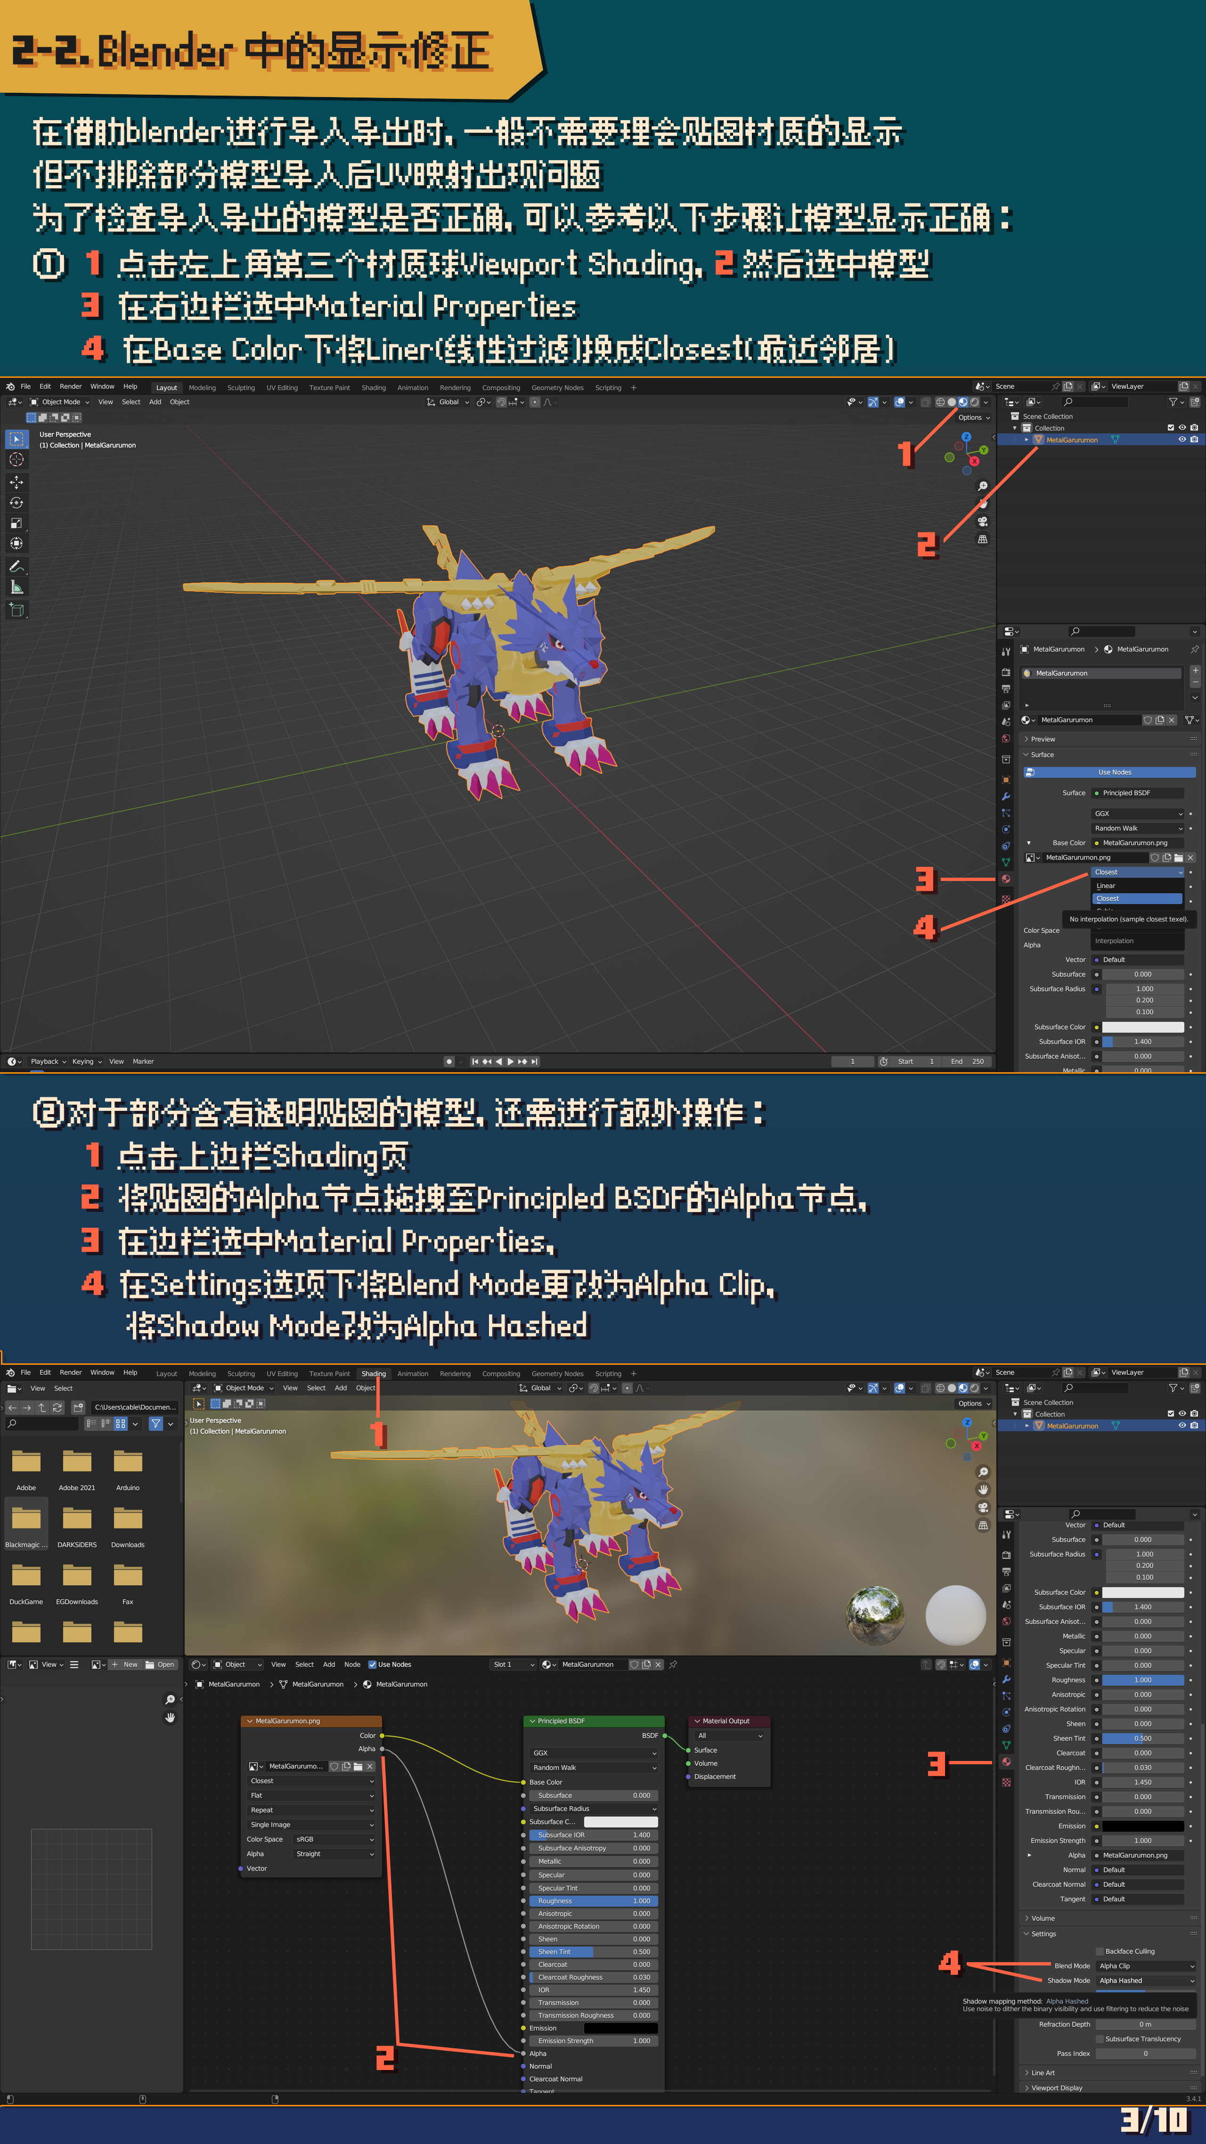Hide MetalGarurumon eye icon in top outliner

1182,440
